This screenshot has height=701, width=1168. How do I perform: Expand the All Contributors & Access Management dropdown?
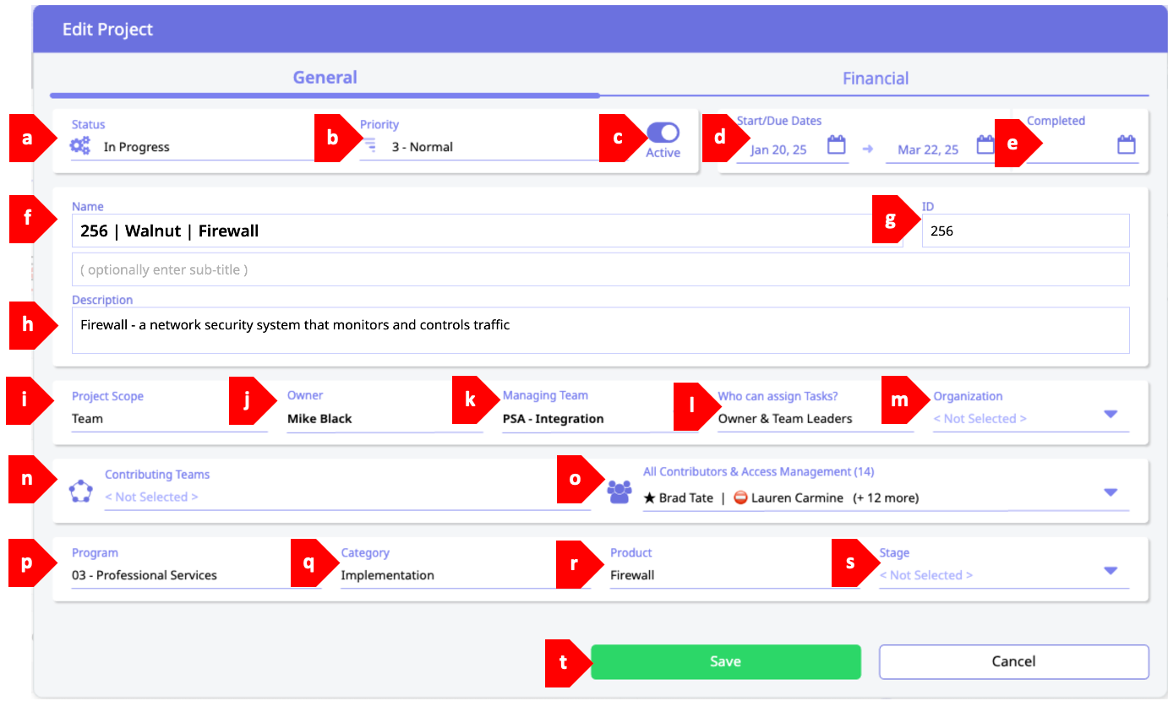pos(1111,492)
